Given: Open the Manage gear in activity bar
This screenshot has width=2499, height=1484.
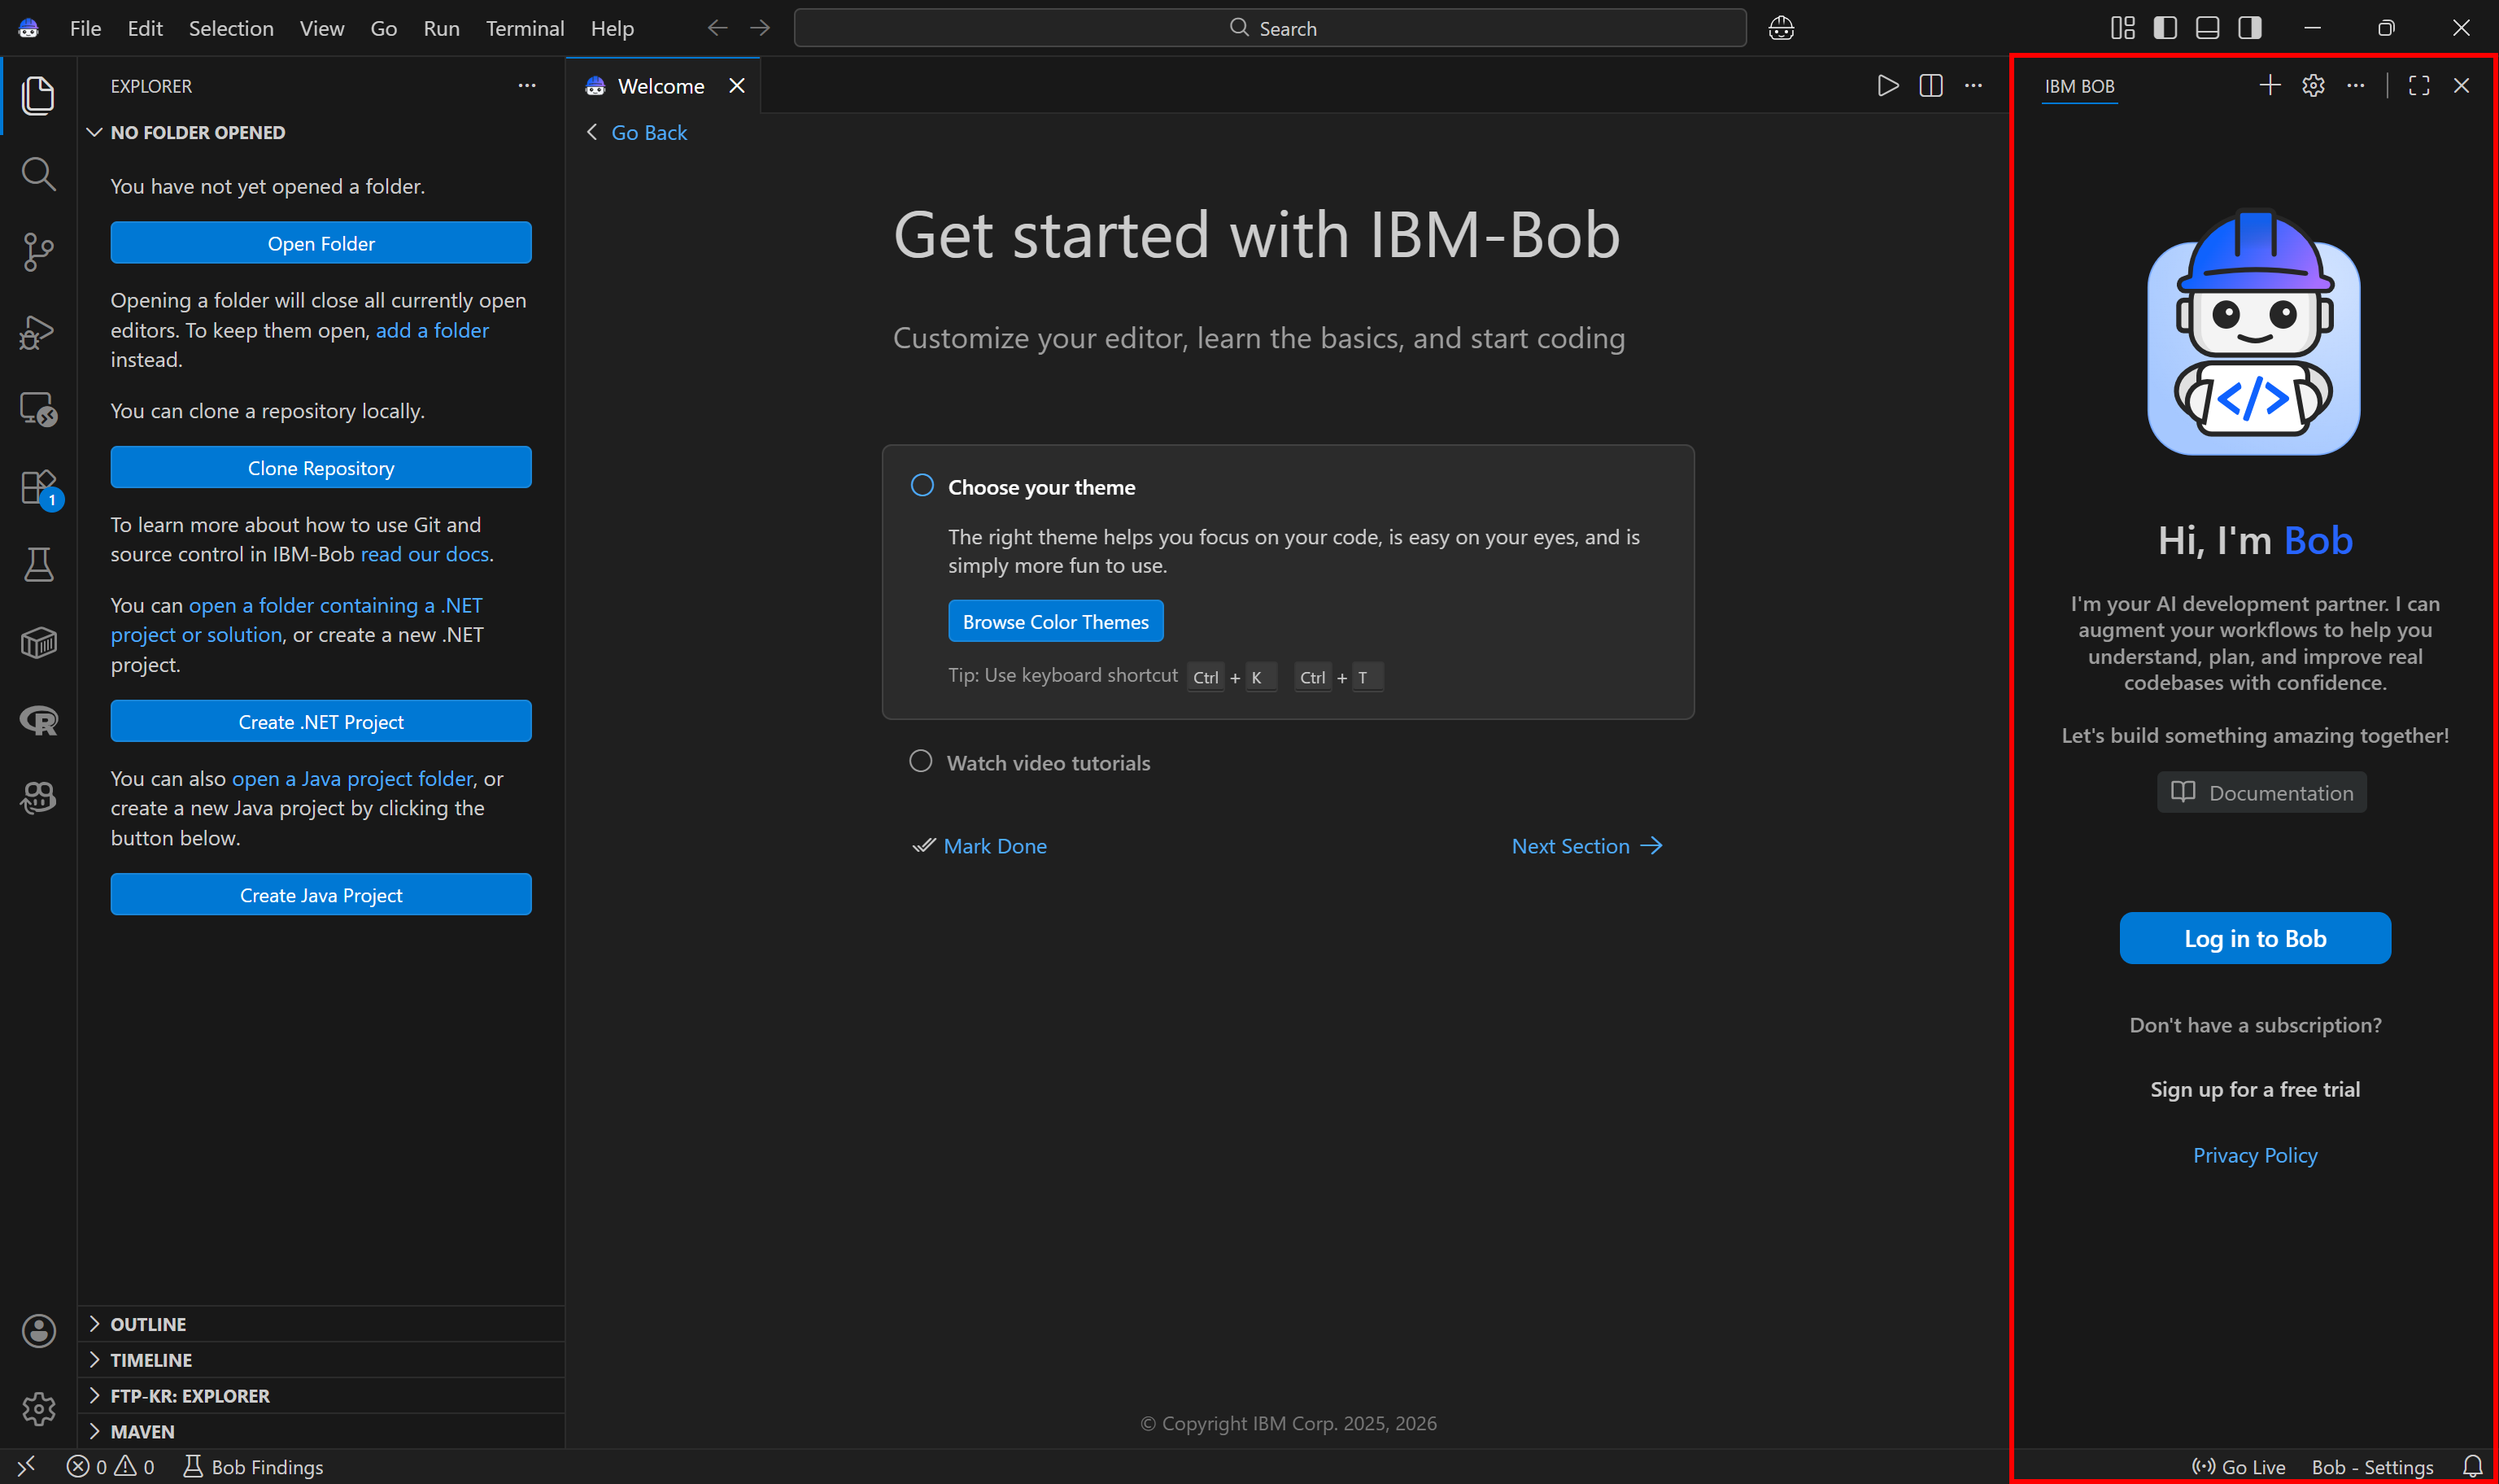Looking at the screenshot, I should pos(38,1409).
